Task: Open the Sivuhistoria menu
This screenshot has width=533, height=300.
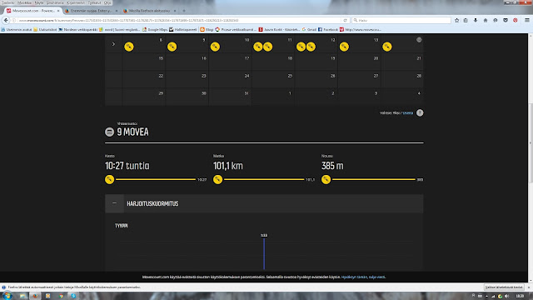Action: 55,2
